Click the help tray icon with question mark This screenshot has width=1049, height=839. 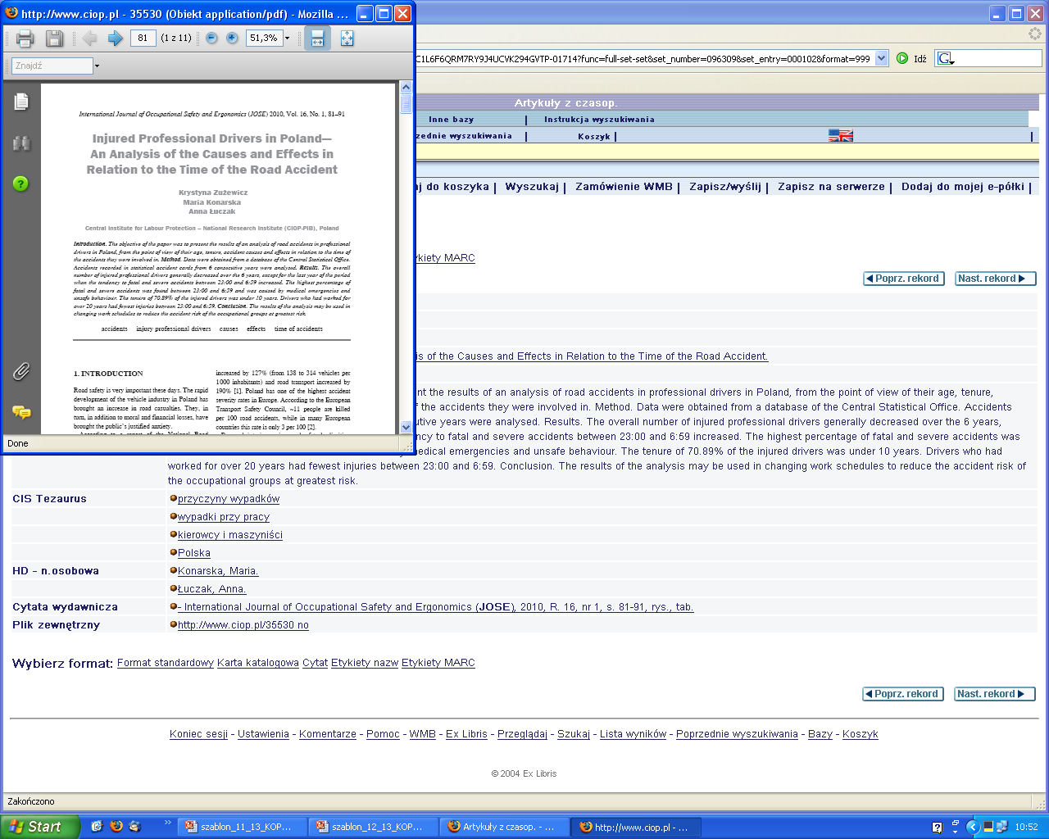[x=938, y=828]
